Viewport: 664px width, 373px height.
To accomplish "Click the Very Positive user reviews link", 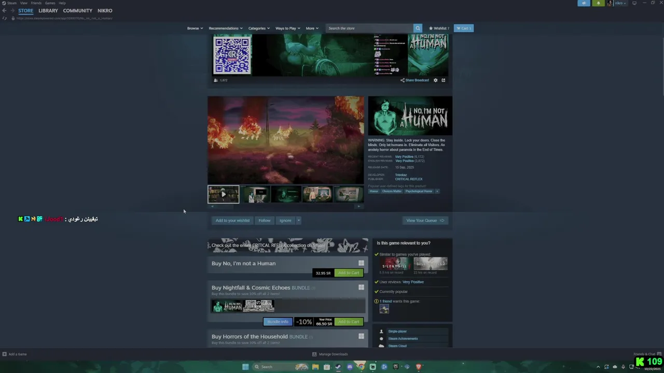I will coord(413,282).
